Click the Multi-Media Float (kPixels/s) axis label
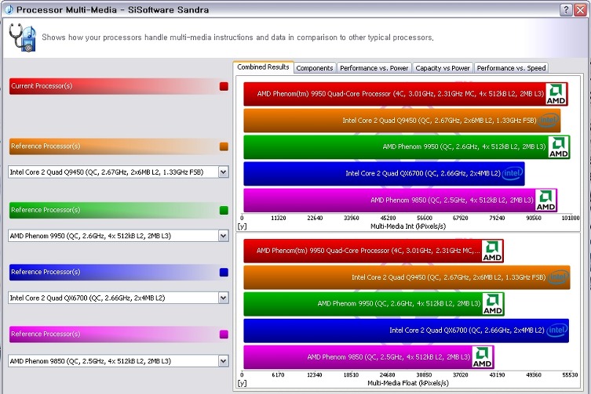The width and height of the screenshot is (591, 394). point(408,383)
